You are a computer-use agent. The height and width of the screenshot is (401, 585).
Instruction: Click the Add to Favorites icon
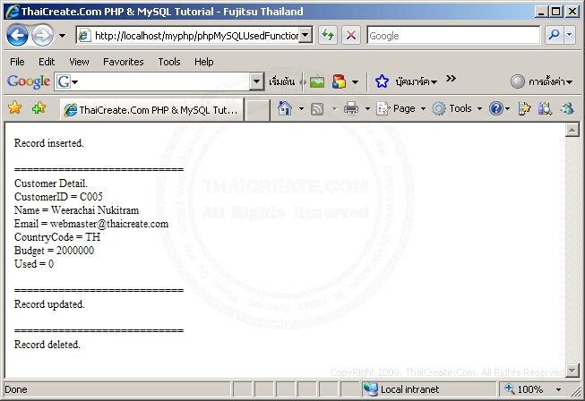coord(39,107)
